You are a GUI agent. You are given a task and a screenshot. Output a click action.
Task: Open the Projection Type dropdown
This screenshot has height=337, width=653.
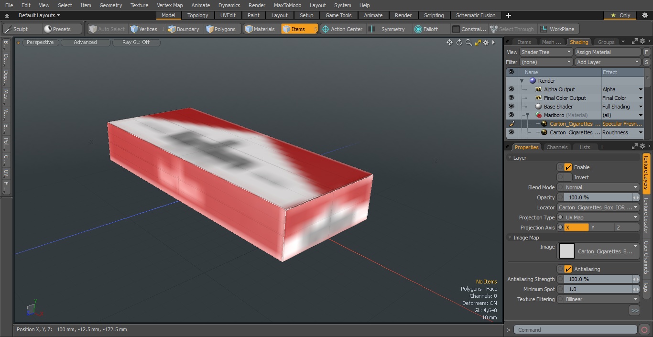pyautogui.click(x=601, y=217)
